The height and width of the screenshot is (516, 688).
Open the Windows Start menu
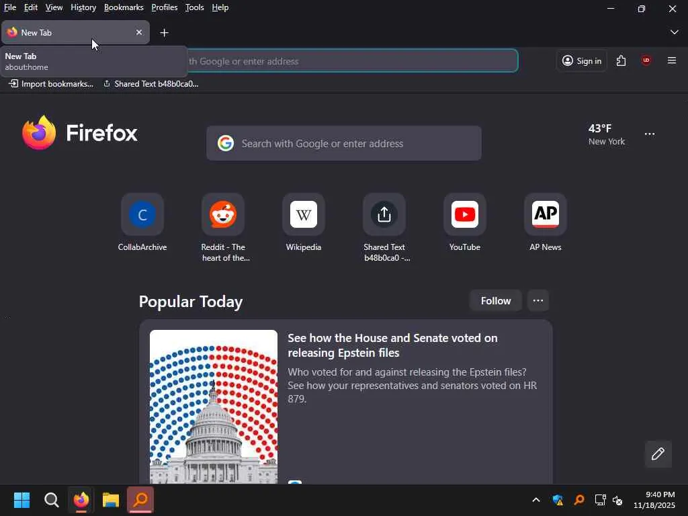coord(21,500)
